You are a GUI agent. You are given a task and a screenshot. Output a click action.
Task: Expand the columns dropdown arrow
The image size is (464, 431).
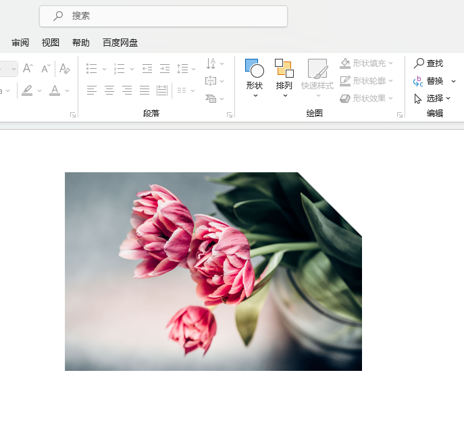pos(193,91)
